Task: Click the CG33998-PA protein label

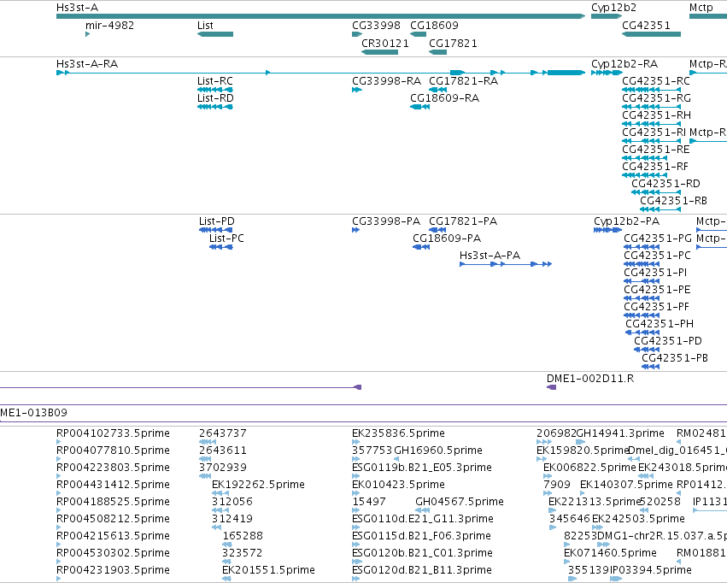Action: coord(386,221)
